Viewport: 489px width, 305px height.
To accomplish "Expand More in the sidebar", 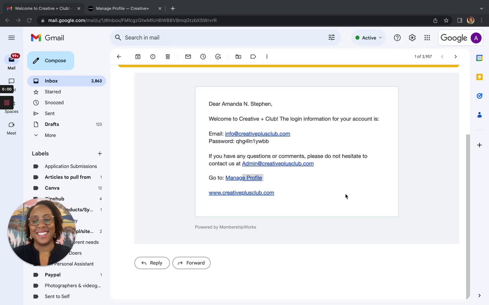I will (50, 135).
